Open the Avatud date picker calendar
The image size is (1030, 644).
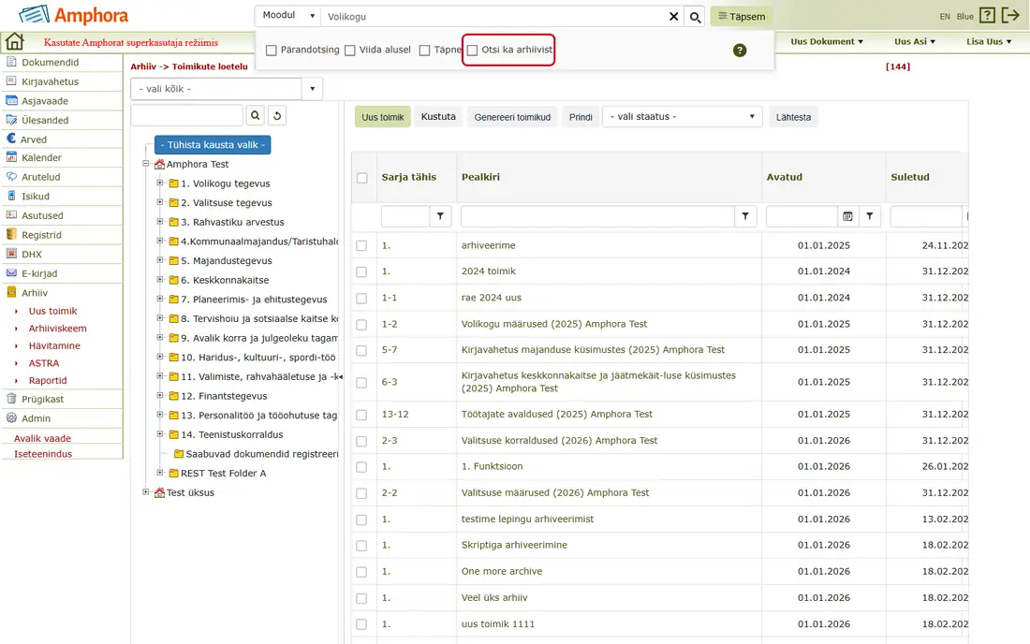point(847,216)
